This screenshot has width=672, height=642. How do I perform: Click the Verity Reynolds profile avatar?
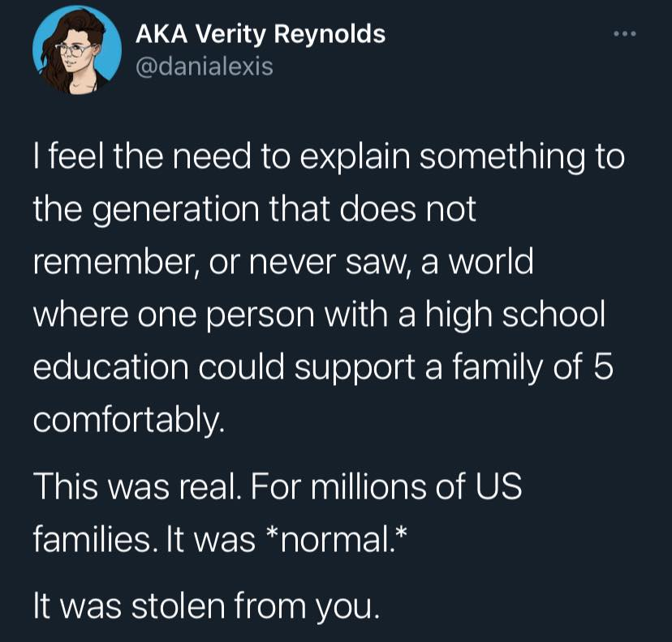76,49
